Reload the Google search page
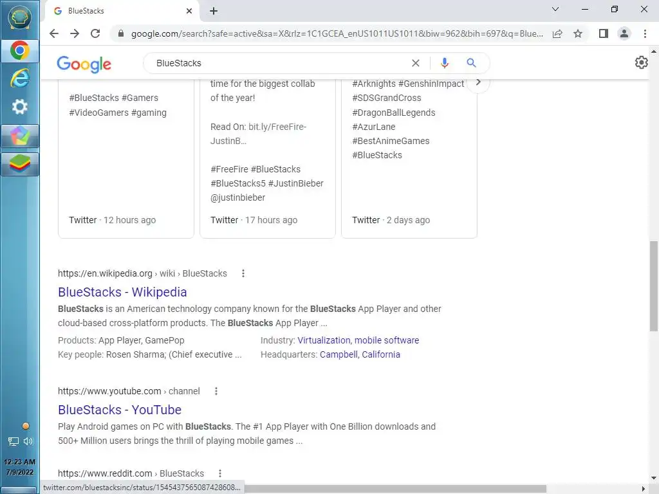The width and height of the screenshot is (659, 494). [x=95, y=33]
